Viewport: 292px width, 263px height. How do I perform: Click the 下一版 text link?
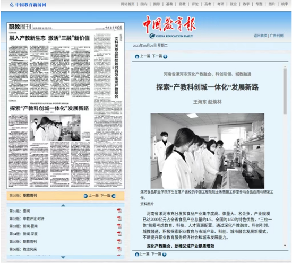tap(106, 196)
